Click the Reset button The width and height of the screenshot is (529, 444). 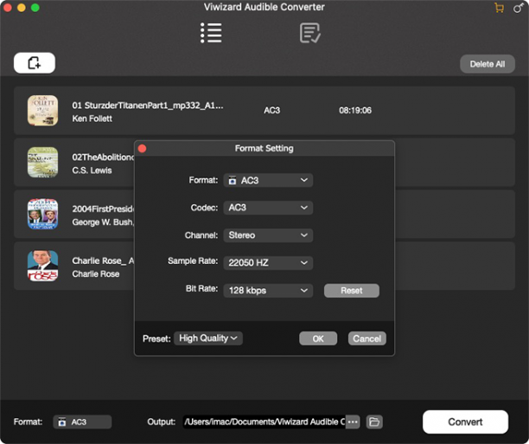[352, 291]
